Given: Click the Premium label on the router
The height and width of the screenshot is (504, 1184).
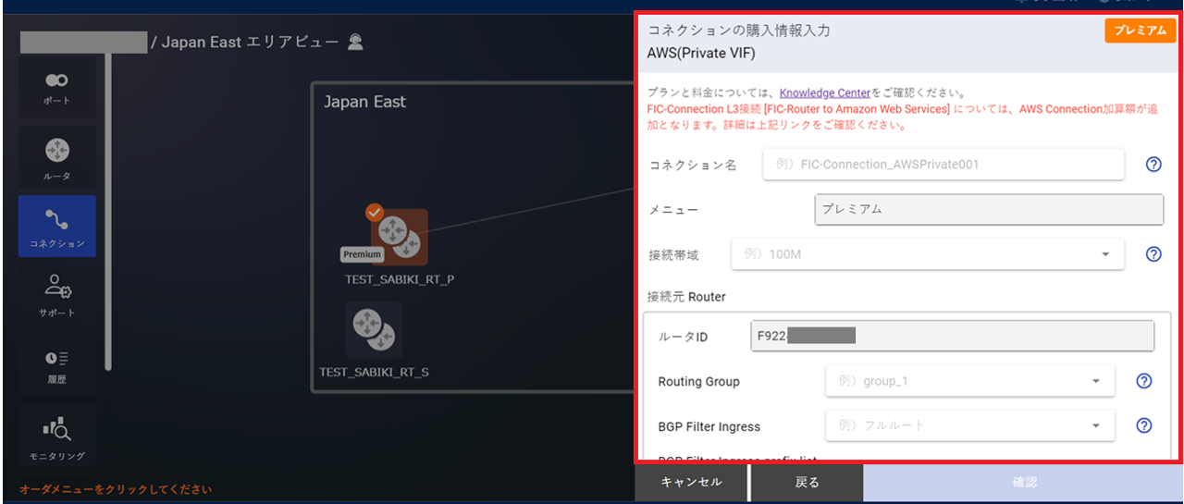Looking at the screenshot, I should (363, 254).
